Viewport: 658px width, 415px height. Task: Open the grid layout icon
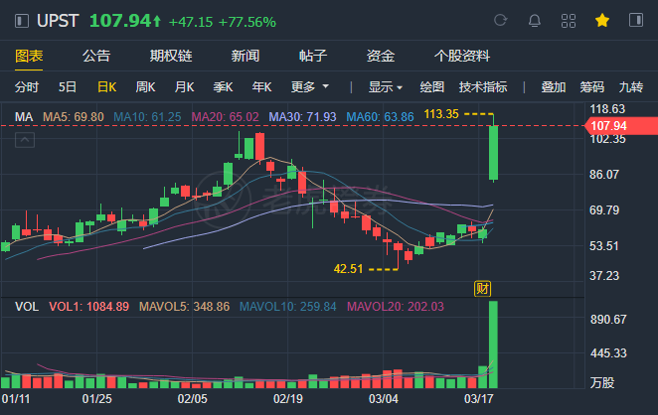pyautogui.click(x=569, y=21)
